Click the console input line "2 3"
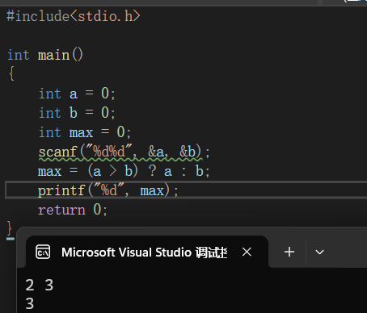The image size is (367, 313). tap(40, 285)
